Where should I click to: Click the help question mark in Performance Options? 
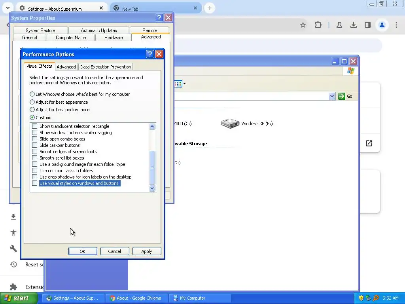[150, 54]
